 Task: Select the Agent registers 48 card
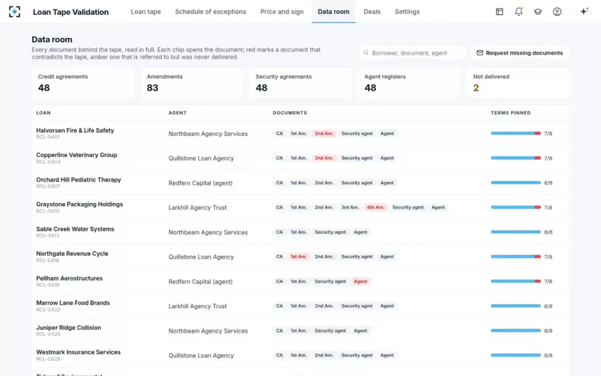(x=410, y=83)
